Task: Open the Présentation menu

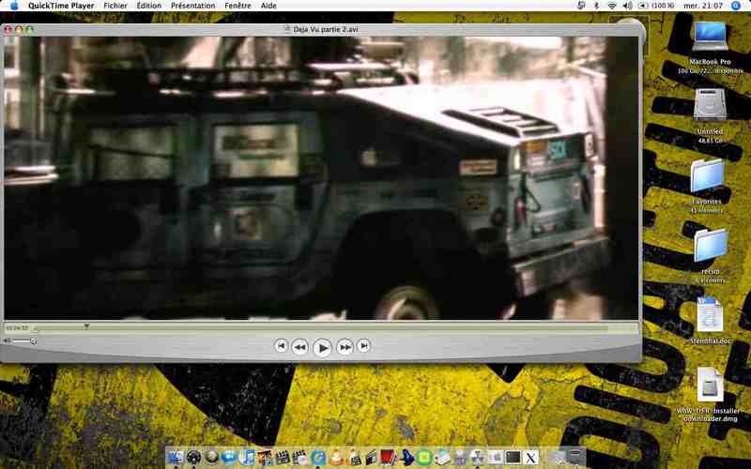Action: click(x=193, y=6)
